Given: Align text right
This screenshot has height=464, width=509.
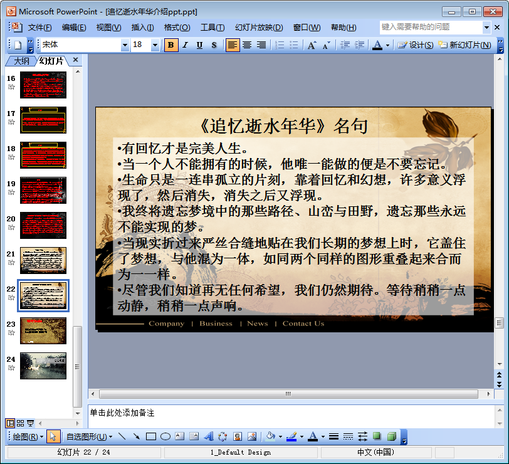Looking at the screenshot, I should 261,45.
